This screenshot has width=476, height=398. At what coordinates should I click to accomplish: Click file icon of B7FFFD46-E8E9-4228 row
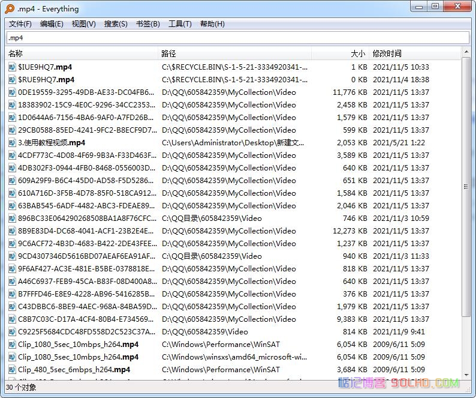click(12, 294)
